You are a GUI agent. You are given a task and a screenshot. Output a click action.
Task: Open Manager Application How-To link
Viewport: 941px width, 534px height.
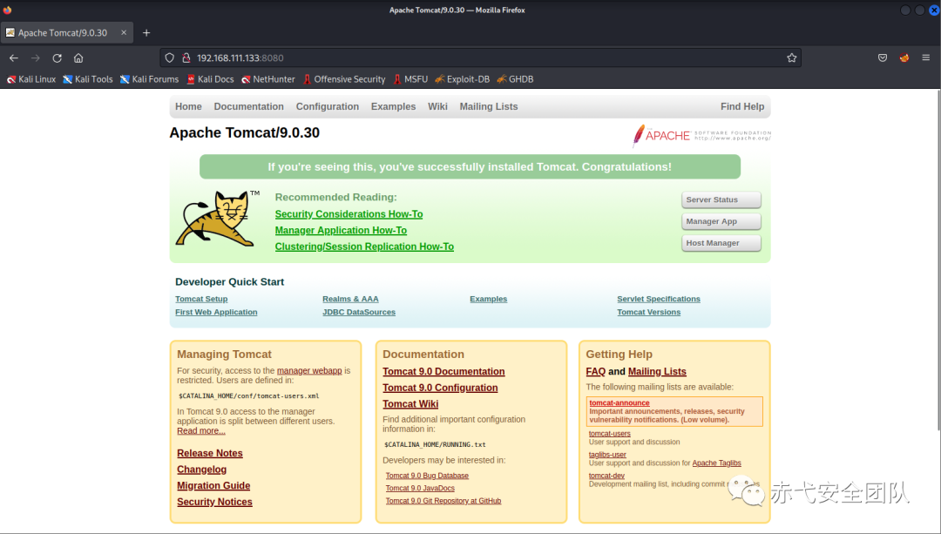[x=341, y=230]
